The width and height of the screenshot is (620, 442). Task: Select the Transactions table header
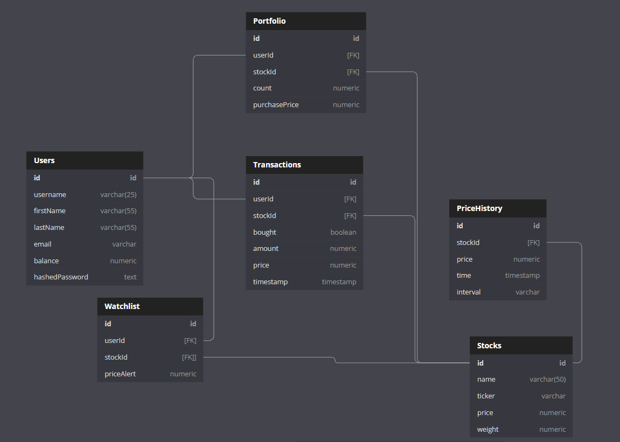304,165
